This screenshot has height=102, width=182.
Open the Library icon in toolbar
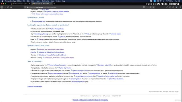pos(170,7)
